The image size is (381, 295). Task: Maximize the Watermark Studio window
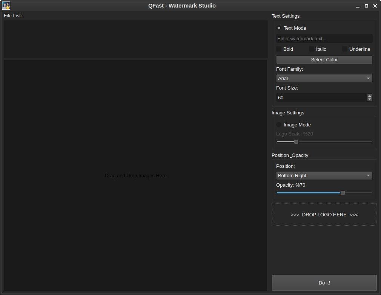[x=366, y=6]
